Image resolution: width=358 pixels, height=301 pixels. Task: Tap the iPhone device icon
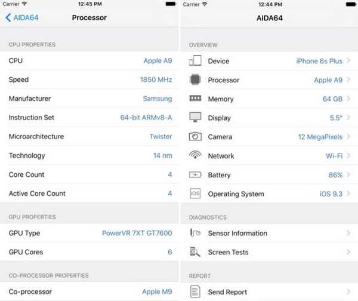click(195, 61)
